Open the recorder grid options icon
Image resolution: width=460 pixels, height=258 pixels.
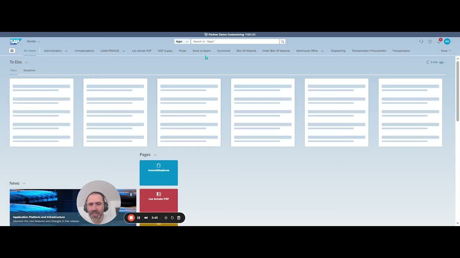[166, 218]
